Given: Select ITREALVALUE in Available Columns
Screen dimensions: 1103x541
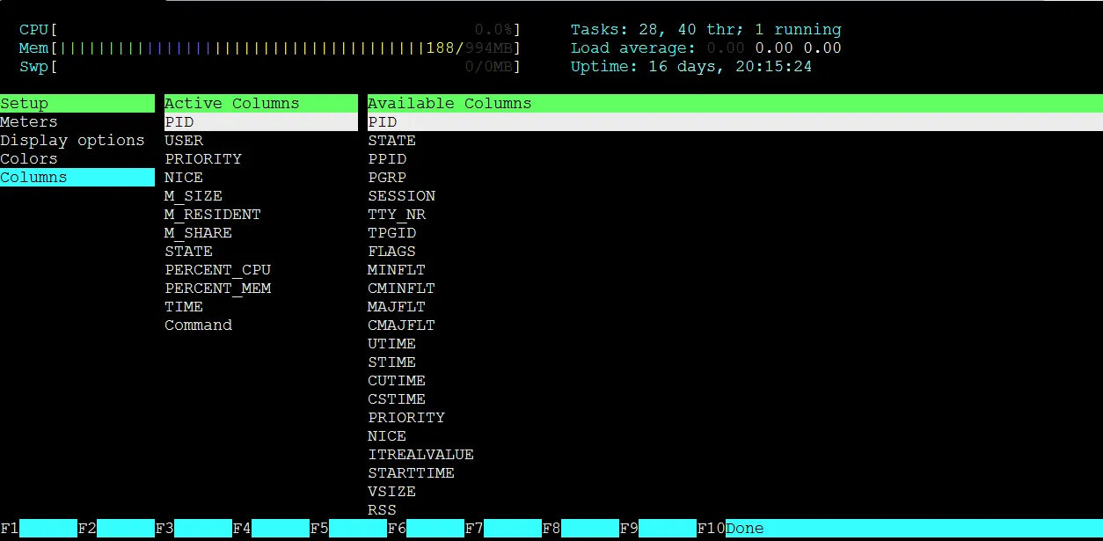Looking at the screenshot, I should click(x=420, y=454).
